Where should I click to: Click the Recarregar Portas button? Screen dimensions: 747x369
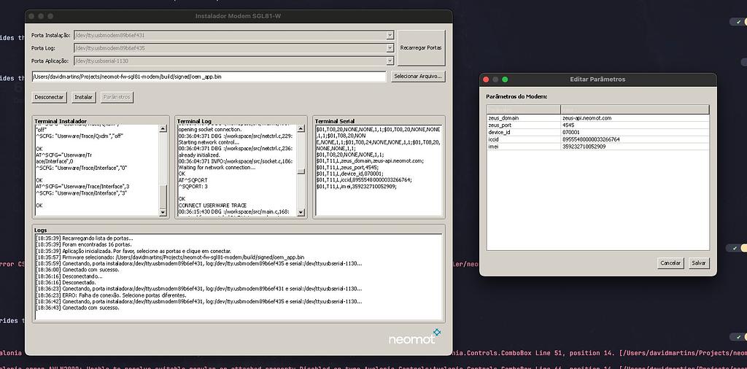pyautogui.click(x=421, y=47)
